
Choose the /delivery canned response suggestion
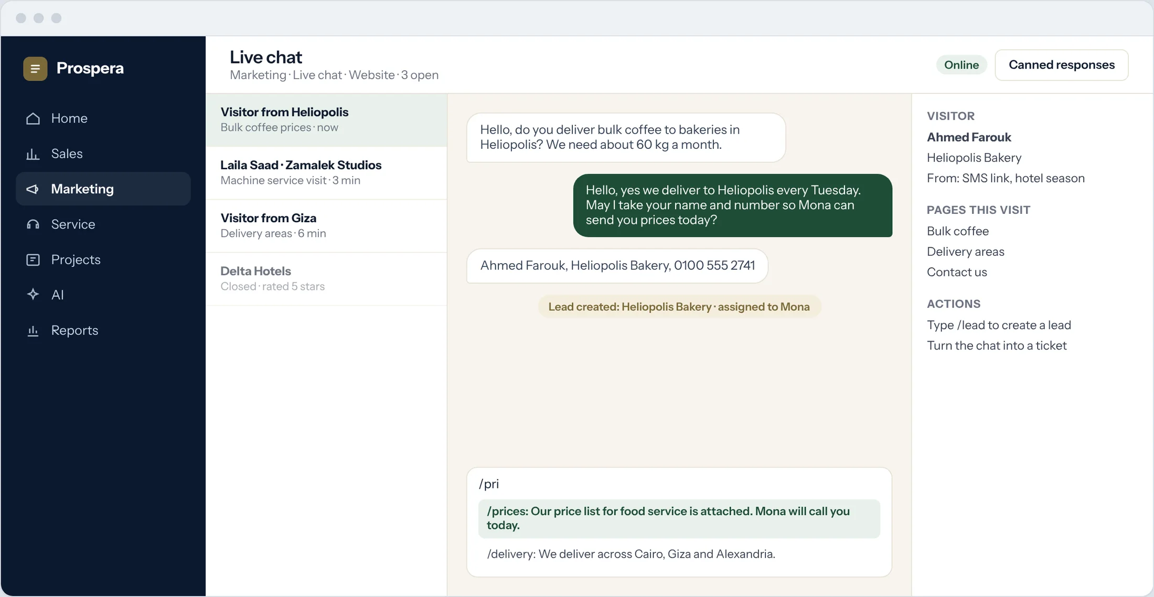point(679,554)
